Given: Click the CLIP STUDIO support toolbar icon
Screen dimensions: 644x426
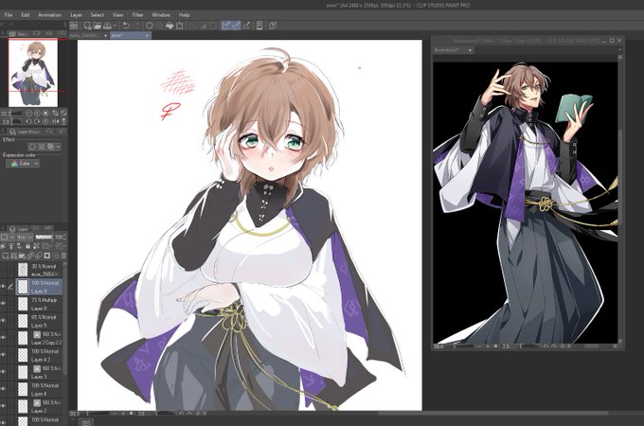Looking at the screenshot, I should click(273, 26).
